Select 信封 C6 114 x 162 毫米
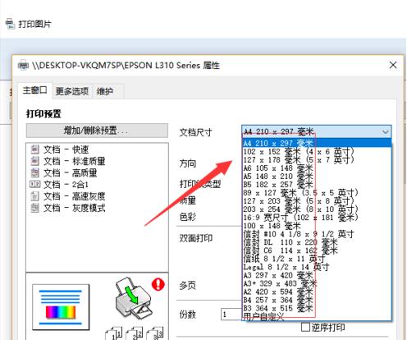The image size is (407, 340). click(x=317, y=250)
